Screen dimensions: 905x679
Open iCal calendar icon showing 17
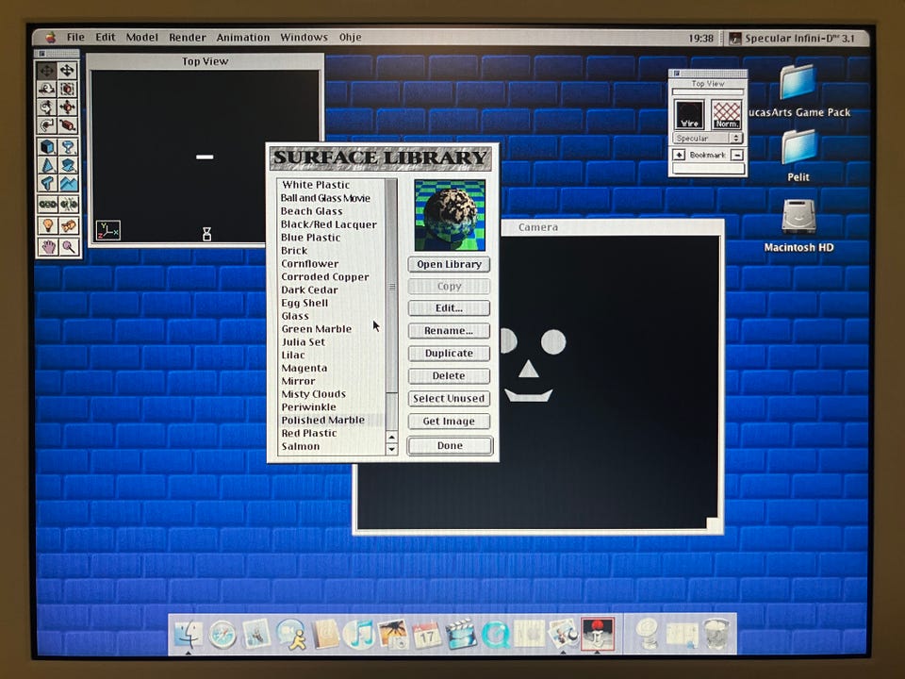426,635
